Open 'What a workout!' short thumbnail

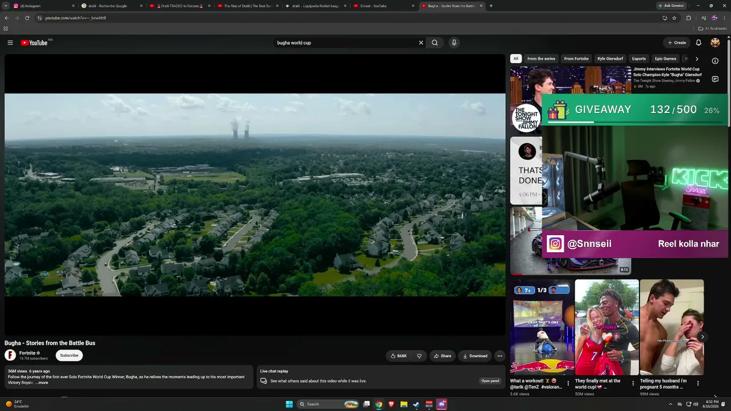coord(542,327)
